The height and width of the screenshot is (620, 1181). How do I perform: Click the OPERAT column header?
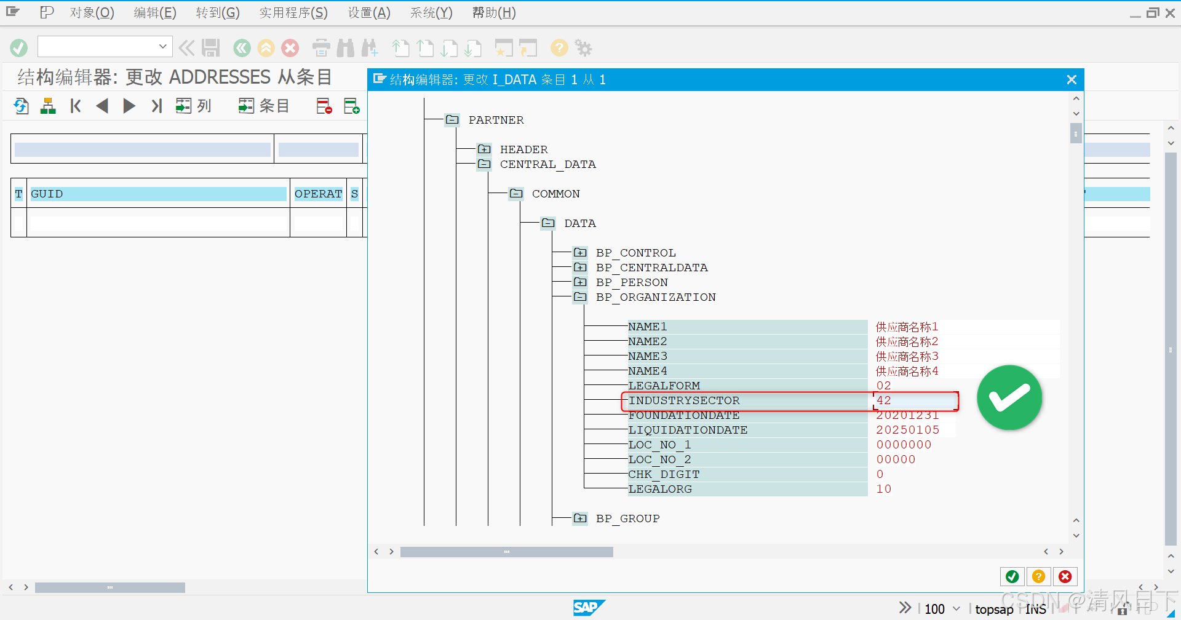click(x=318, y=194)
